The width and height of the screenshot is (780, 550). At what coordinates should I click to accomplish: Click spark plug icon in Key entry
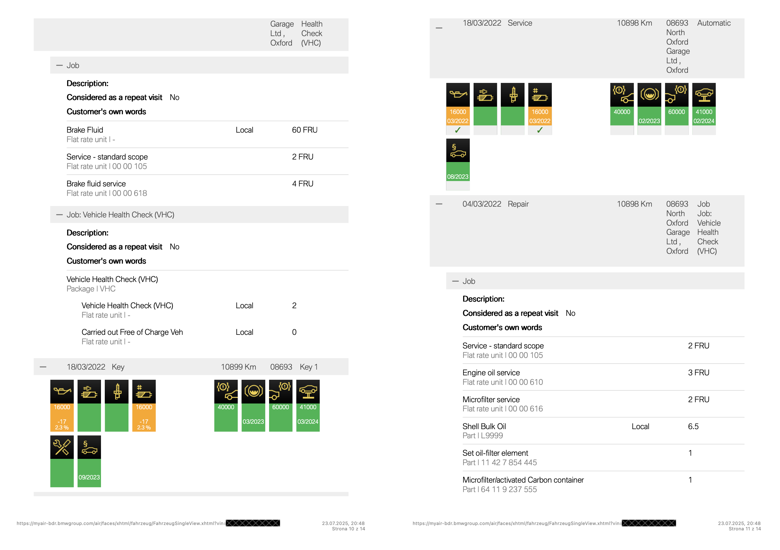(x=116, y=391)
